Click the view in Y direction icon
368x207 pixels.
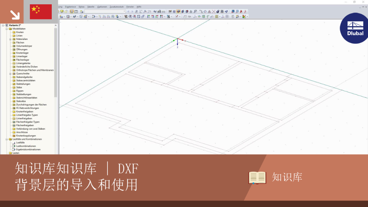pyautogui.click(x=153, y=17)
